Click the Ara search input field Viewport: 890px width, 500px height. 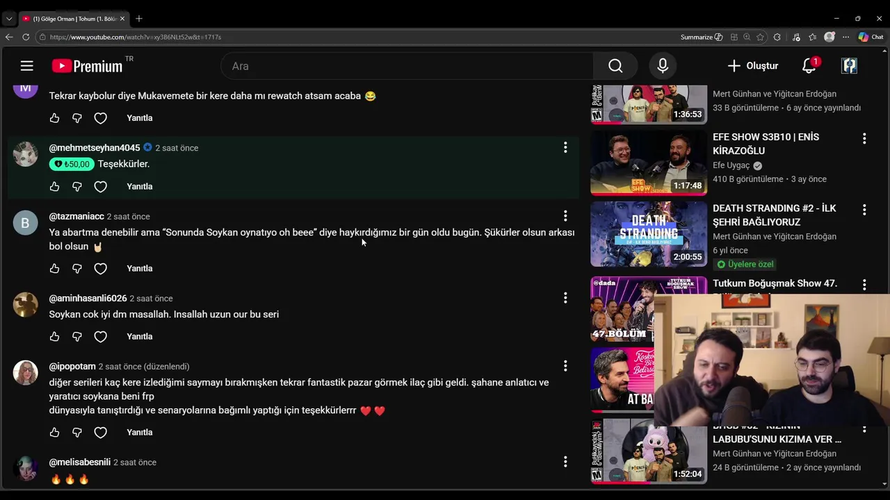407,66
